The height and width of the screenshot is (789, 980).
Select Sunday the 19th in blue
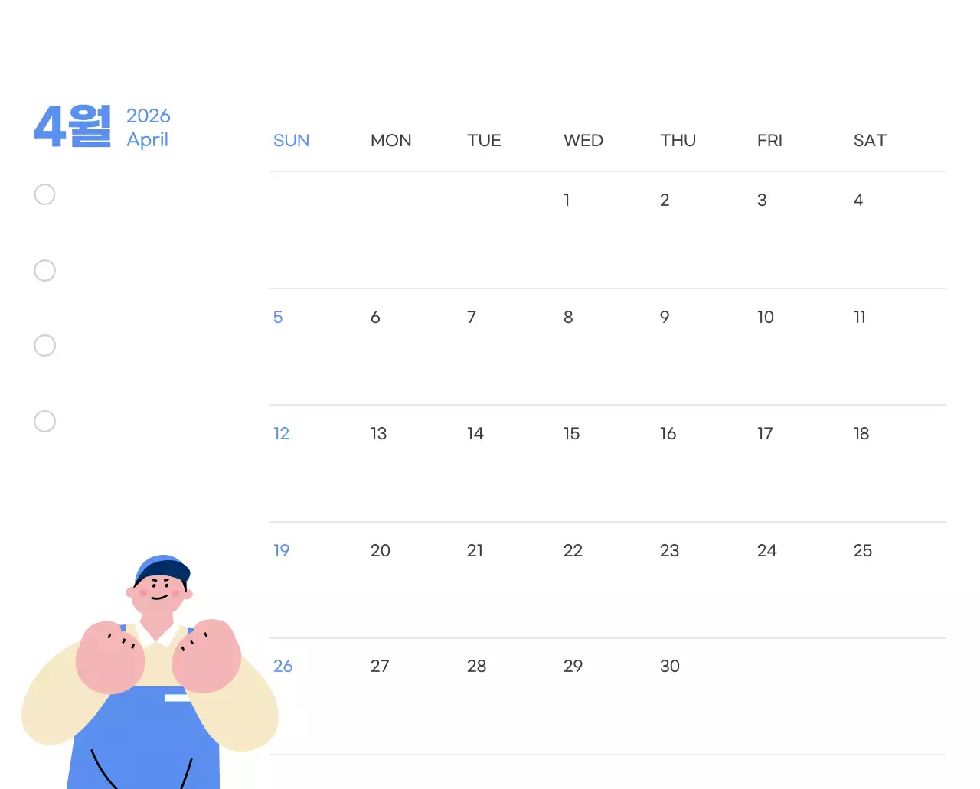pos(282,550)
